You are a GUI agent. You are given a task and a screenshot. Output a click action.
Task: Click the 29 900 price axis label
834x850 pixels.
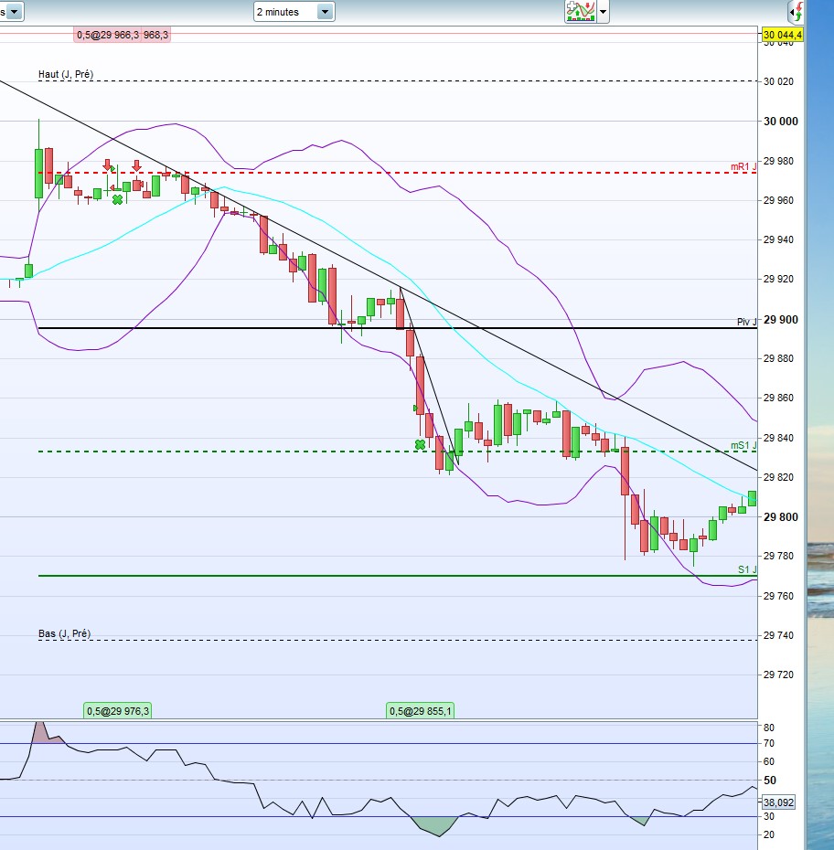(x=780, y=320)
